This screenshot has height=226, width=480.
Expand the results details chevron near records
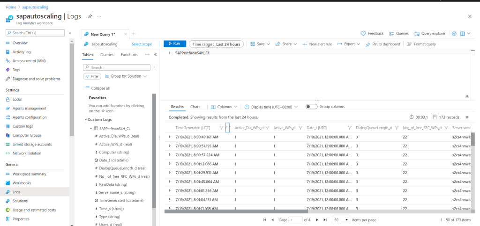coord(467,117)
